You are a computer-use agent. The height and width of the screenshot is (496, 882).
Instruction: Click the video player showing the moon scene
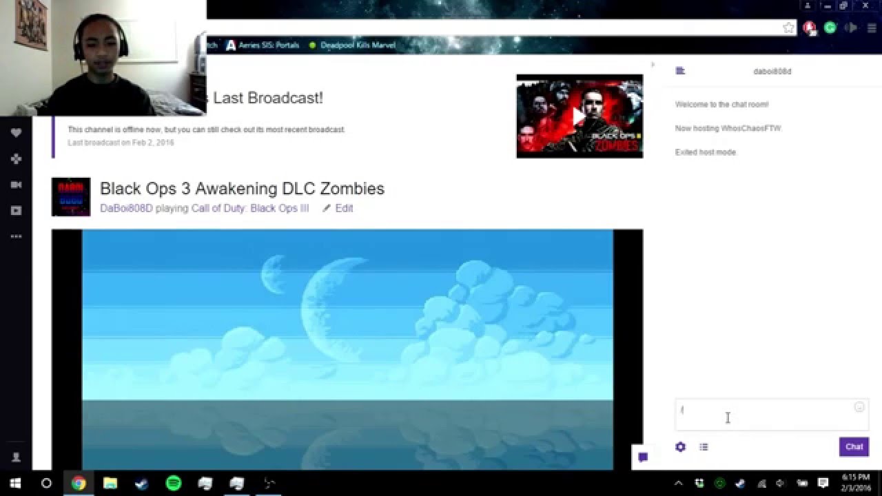(x=347, y=349)
